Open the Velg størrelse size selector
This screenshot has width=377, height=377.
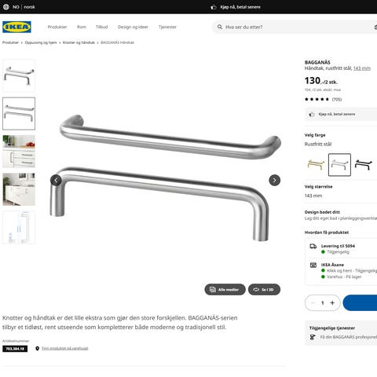(x=341, y=192)
